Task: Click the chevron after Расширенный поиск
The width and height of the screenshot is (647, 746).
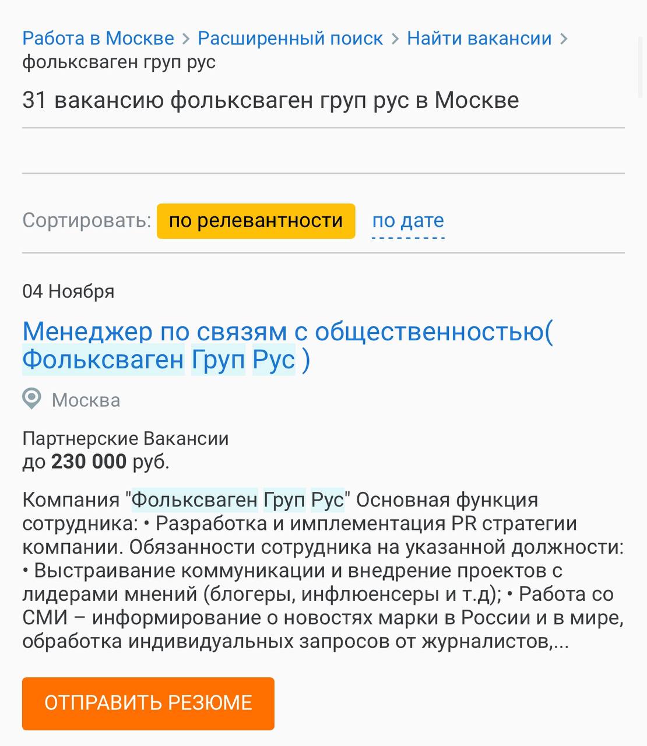Action: point(395,38)
